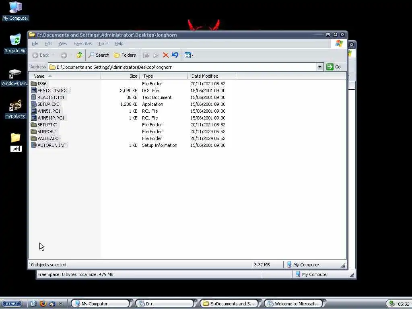Select the SUPPORT folder icon
412x309 pixels.
(34, 132)
